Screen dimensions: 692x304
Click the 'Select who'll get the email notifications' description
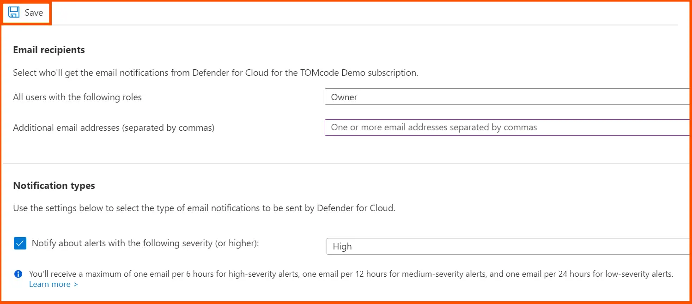(x=215, y=73)
